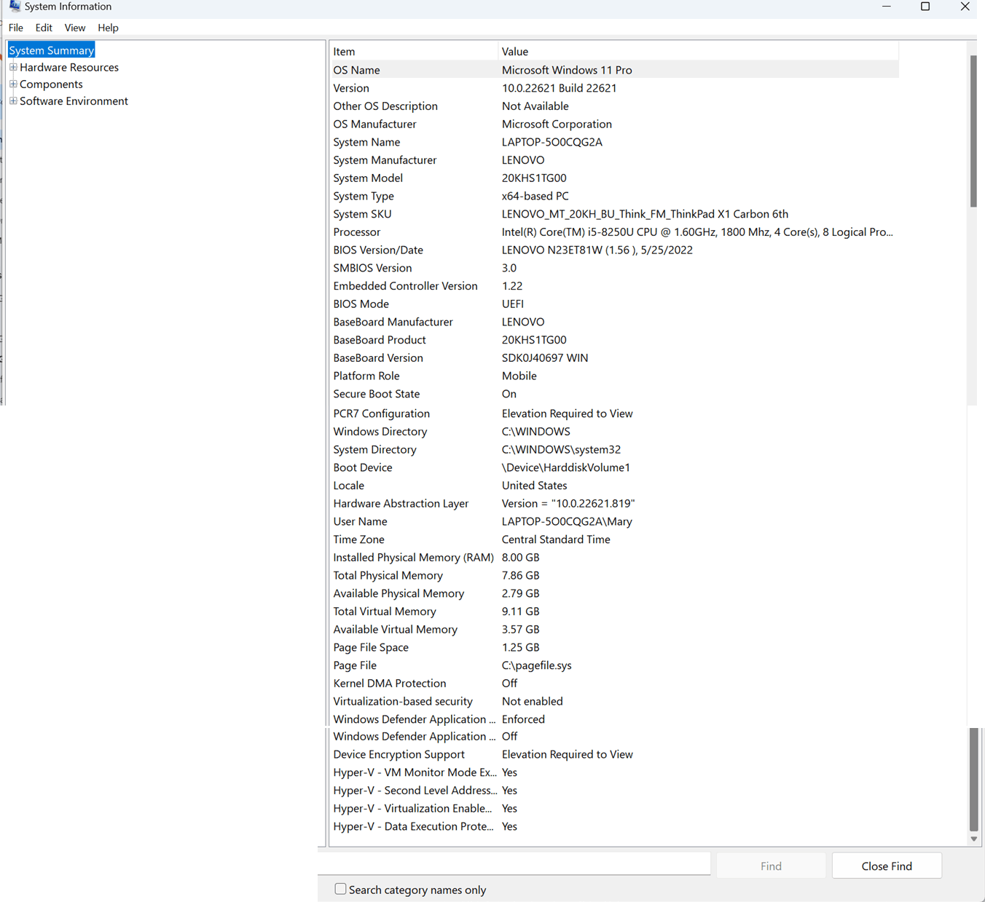Select the Locale row
The image size is (985, 902).
pyautogui.click(x=614, y=486)
